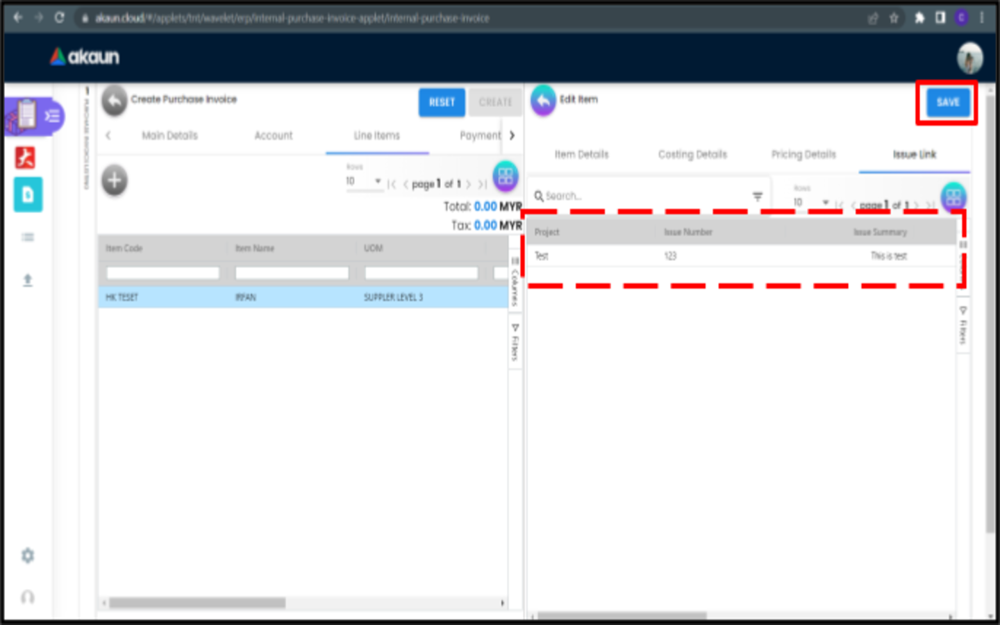
Task: Click the back arrow beside Edit Item
Action: coord(543,101)
